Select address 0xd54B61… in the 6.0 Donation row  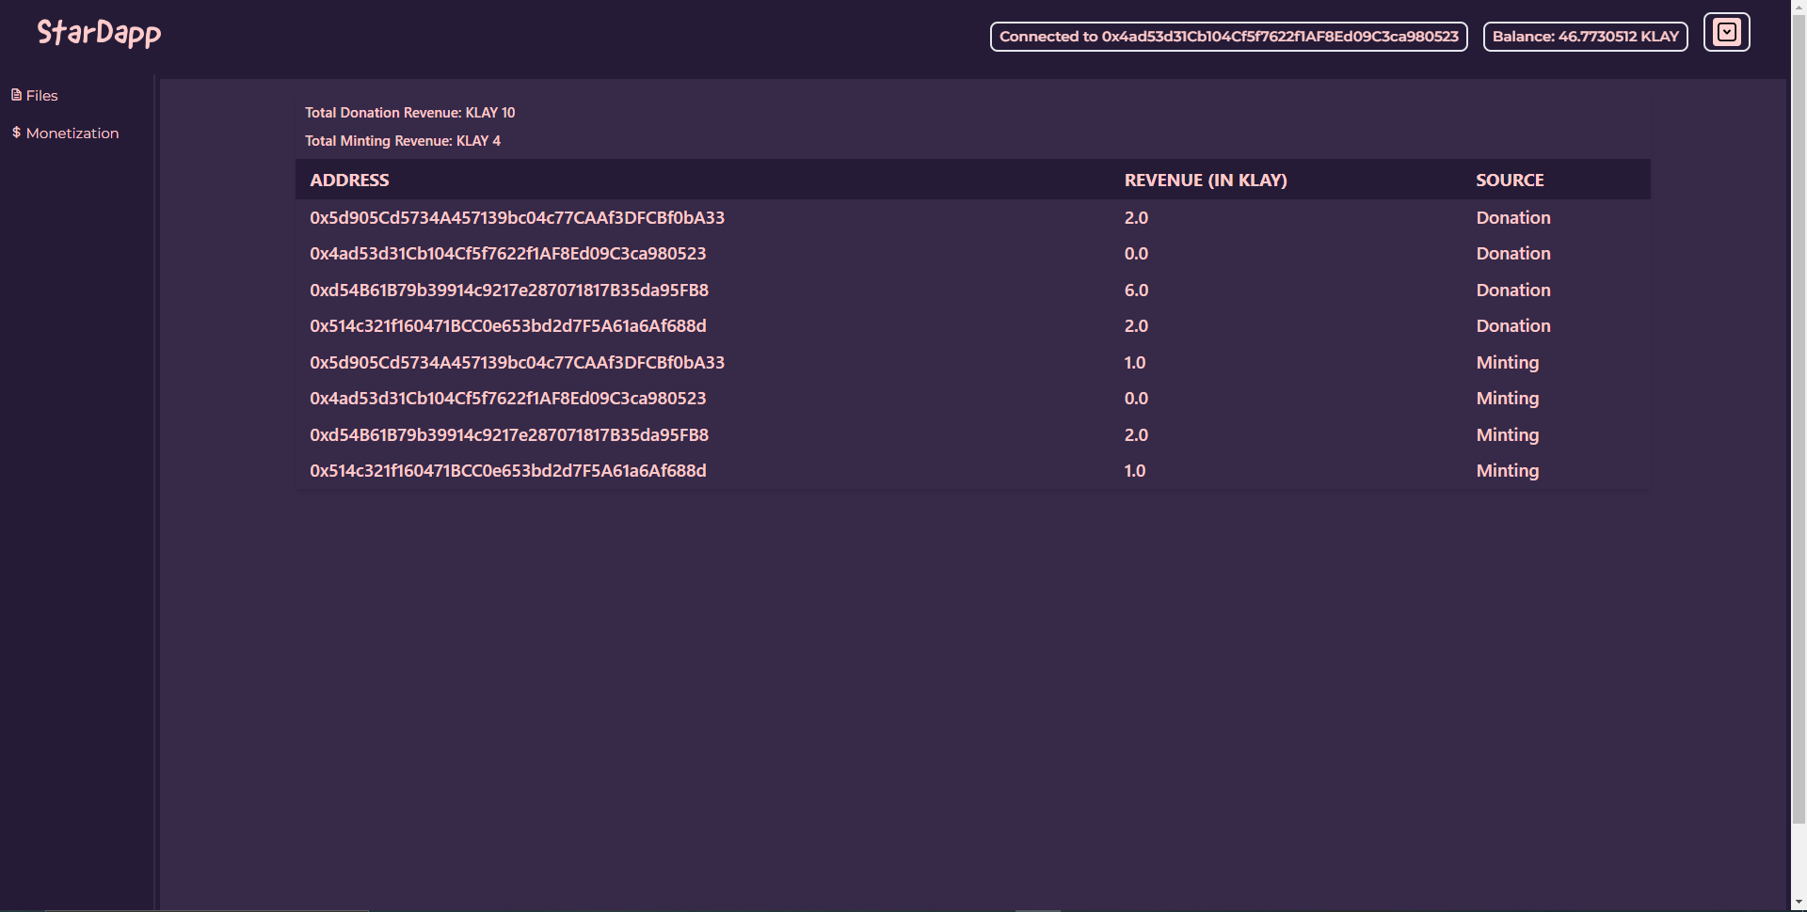point(509,290)
